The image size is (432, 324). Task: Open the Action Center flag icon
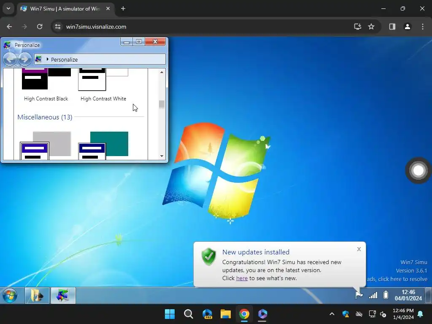point(359,295)
